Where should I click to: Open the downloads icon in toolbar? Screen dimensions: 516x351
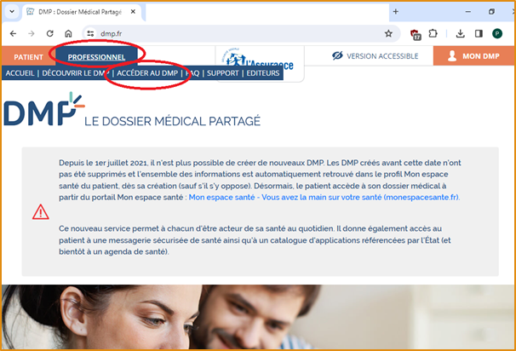tap(460, 33)
